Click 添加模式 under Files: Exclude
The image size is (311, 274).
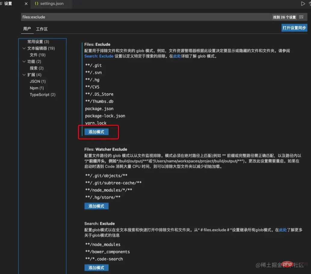96,132
